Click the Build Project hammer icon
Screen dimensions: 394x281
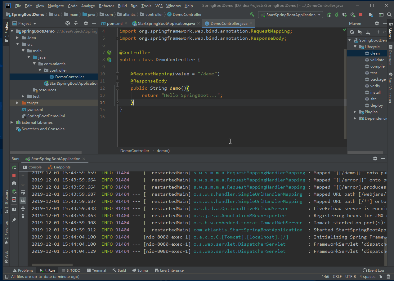(252, 15)
